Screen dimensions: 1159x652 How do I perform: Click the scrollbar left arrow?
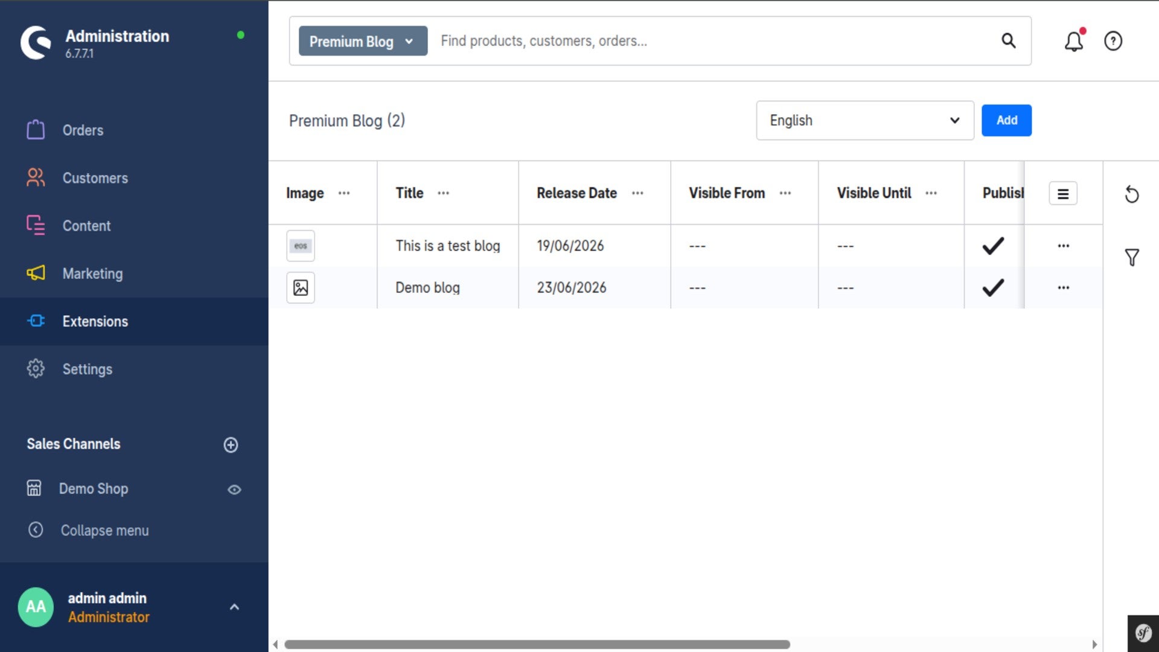276,644
